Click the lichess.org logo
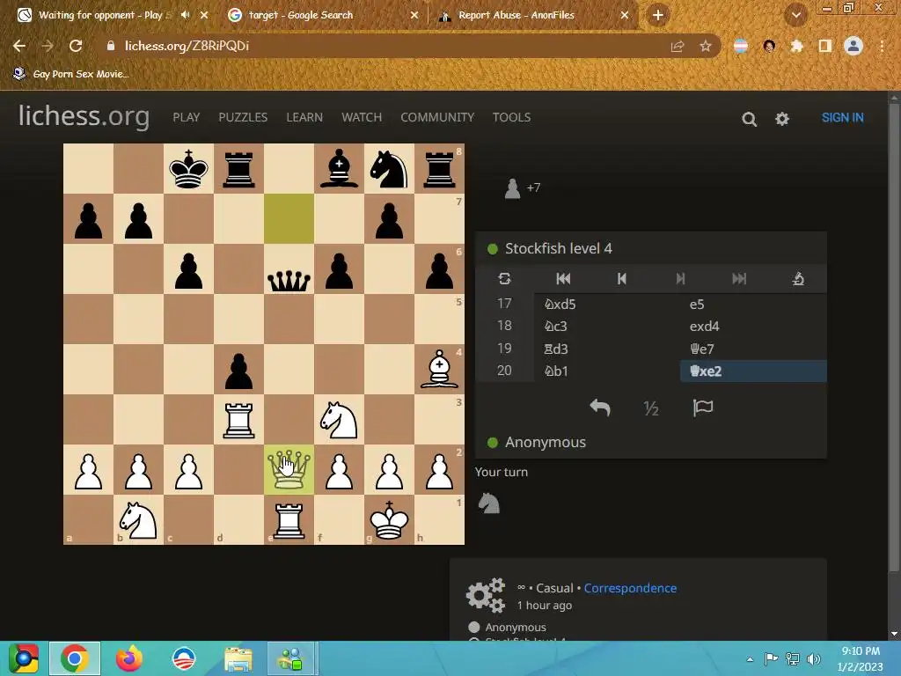 (84, 116)
